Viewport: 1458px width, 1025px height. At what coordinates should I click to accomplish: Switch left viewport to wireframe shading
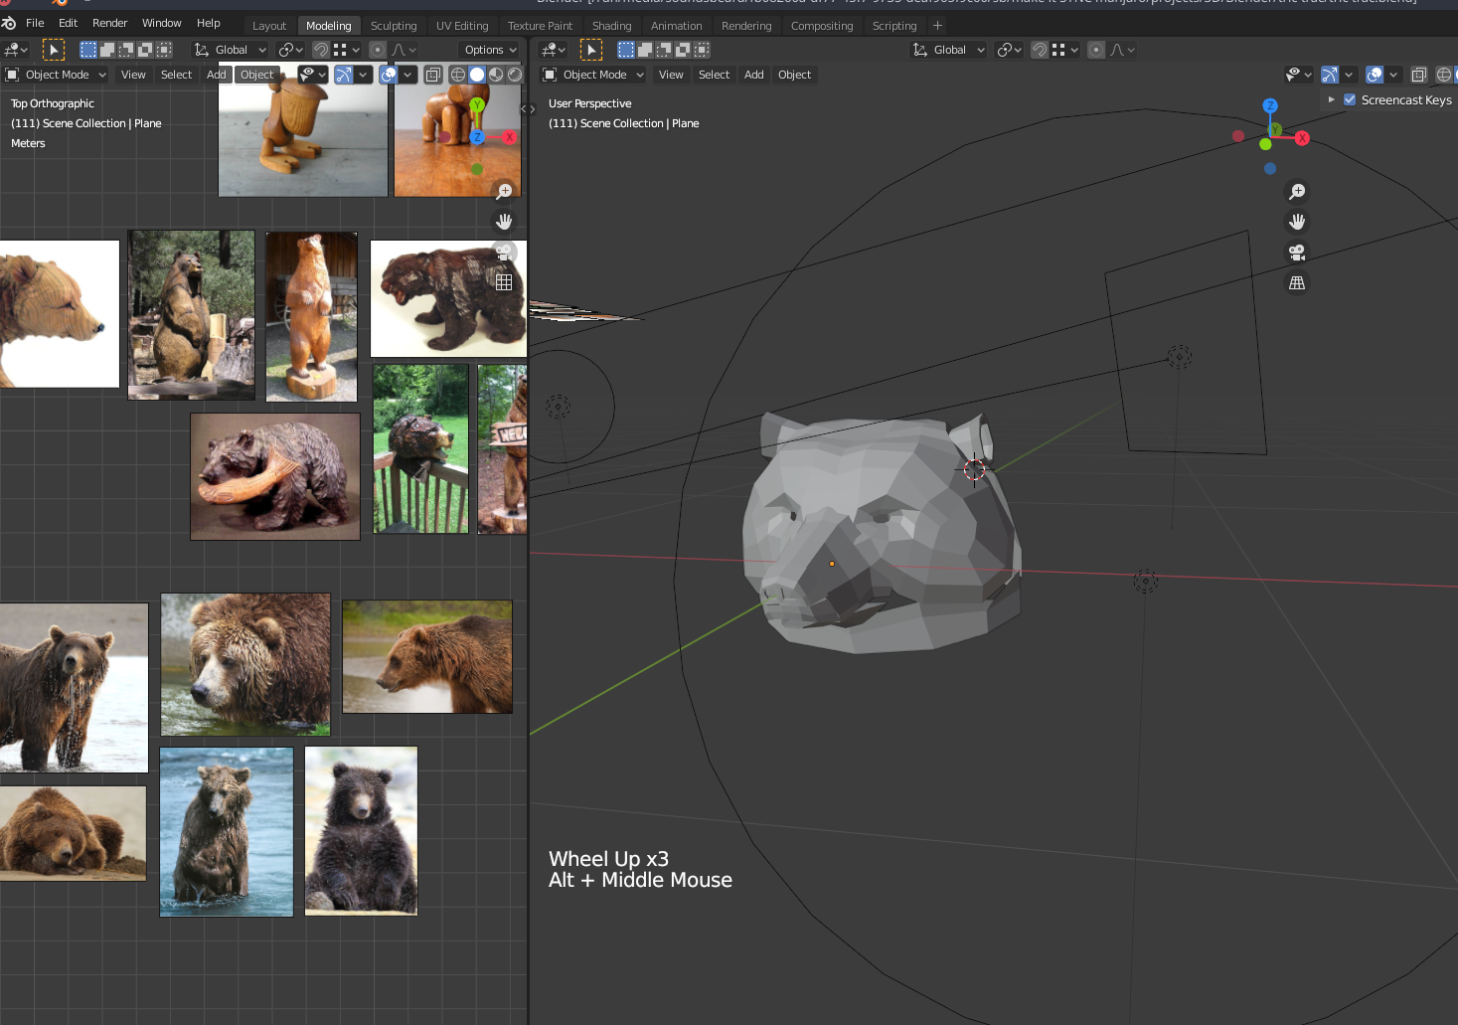(458, 75)
